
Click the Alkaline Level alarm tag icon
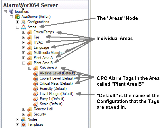(36, 73)
